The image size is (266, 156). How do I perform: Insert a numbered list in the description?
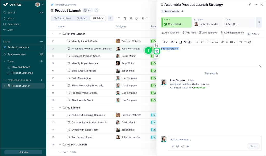click(203, 42)
